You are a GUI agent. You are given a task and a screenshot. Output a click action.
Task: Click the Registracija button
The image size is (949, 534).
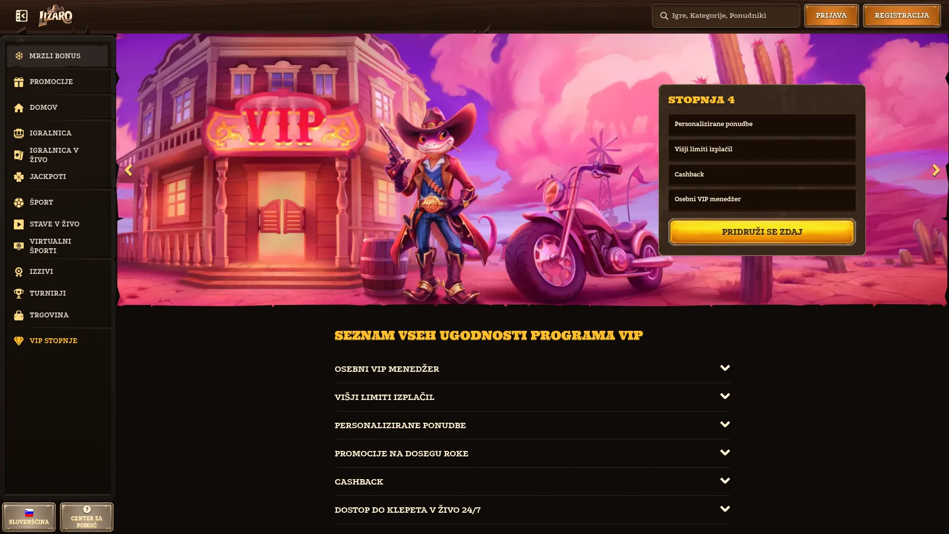902,16
